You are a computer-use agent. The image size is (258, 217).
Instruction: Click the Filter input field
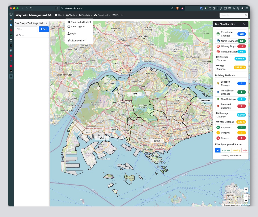tap(26, 29)
